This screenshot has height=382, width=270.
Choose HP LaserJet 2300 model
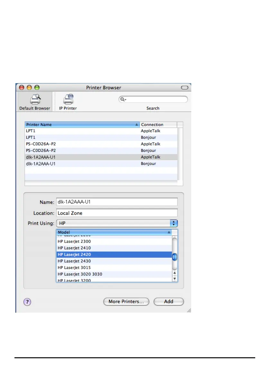(114, 241)
